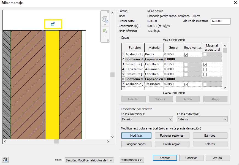Click the Función column header
239x165 pixels.
click(x=135, y=48)
